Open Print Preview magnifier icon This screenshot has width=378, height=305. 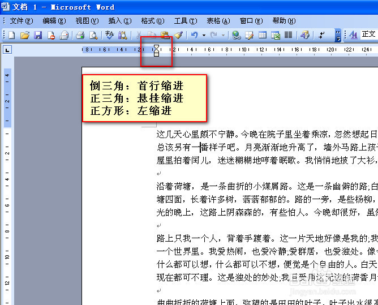(x=93, y=35)
